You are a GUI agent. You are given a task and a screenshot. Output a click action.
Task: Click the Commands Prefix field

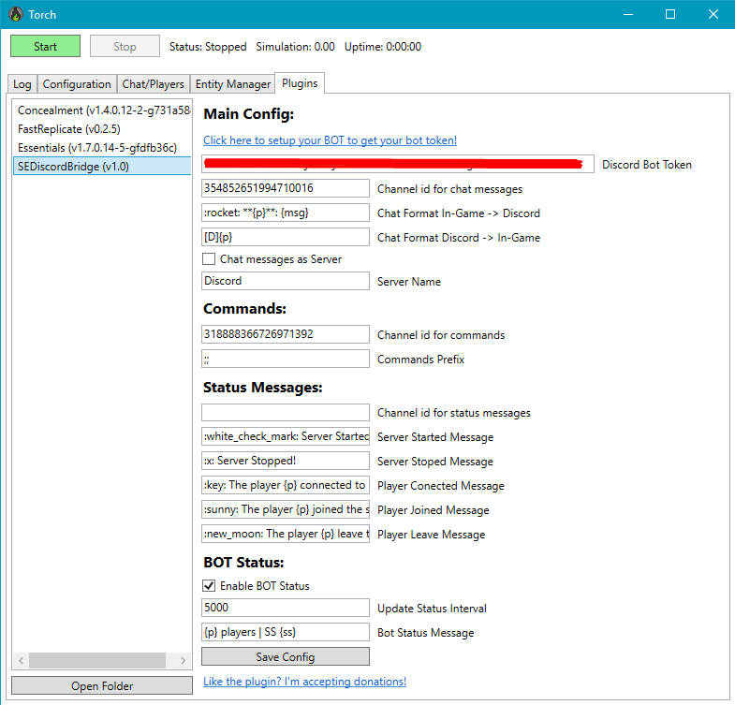tap(286, 360)
